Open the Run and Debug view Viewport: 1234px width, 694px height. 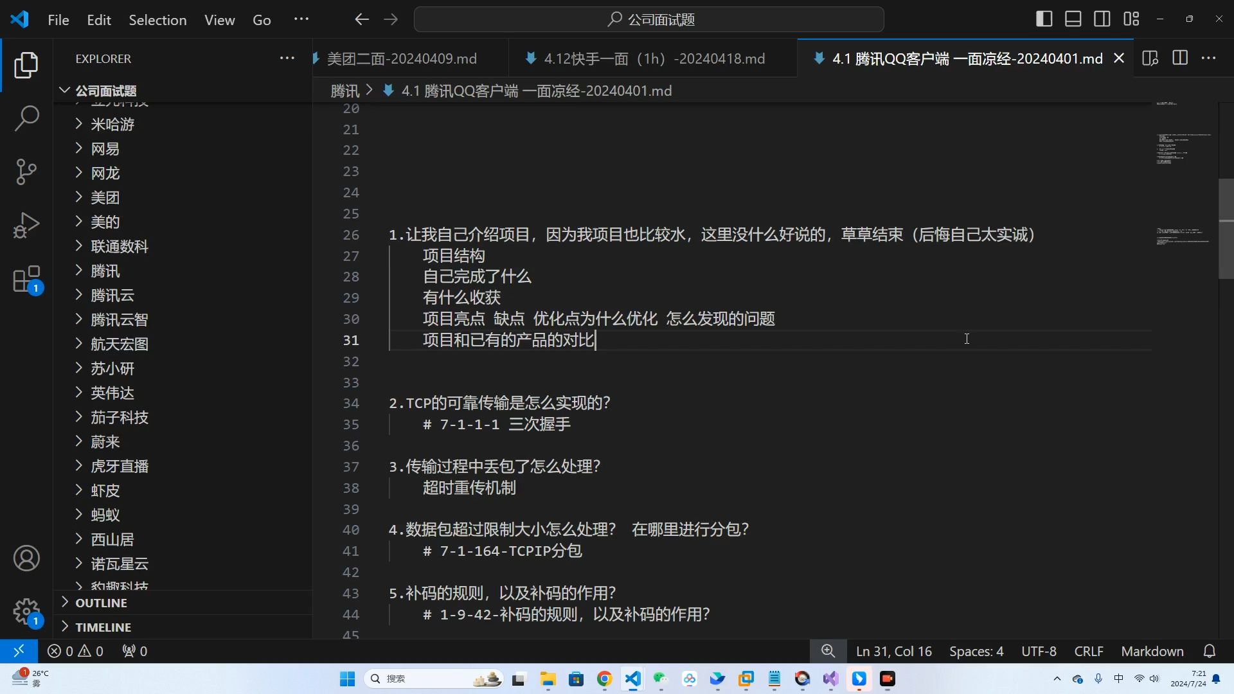point(26,225)
